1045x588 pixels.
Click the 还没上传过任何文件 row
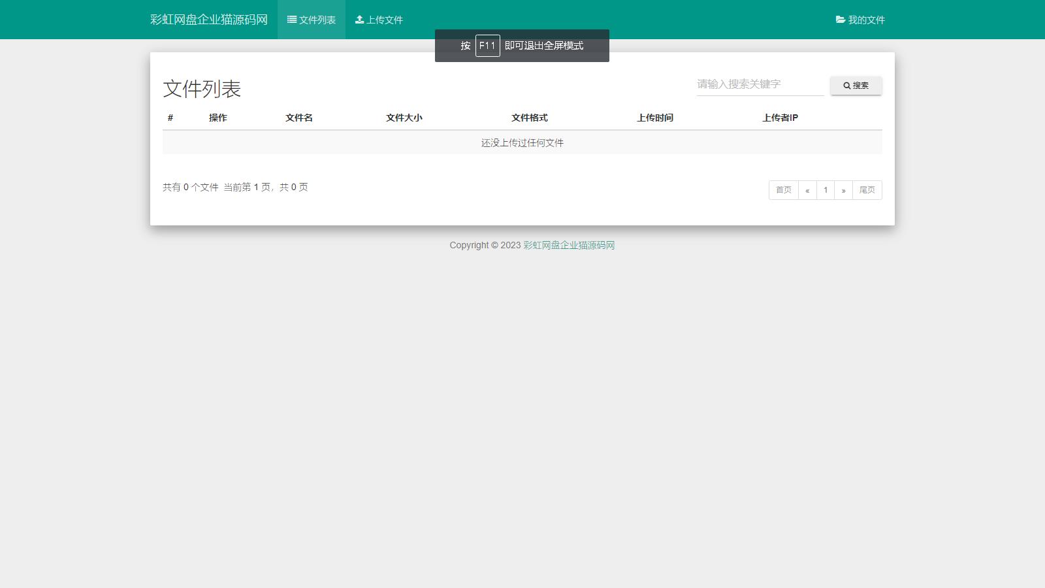522,142
